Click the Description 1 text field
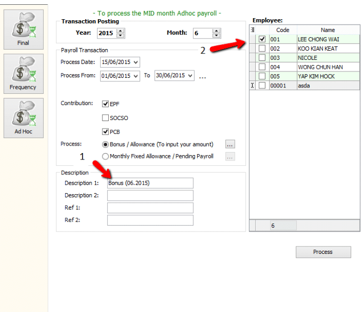The height and width of the screenshot is (312, 364). 150,183
